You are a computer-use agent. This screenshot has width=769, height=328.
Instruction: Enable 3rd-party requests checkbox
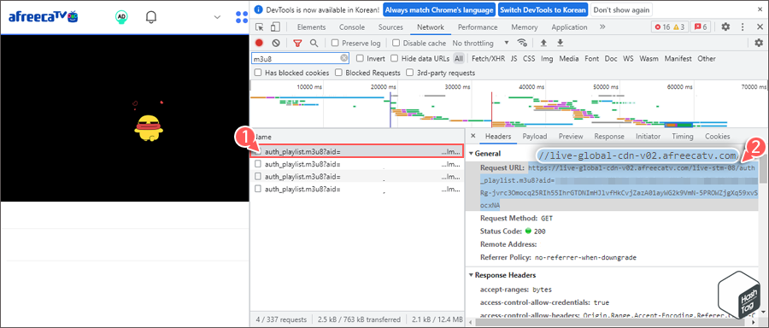coord(409,73)
